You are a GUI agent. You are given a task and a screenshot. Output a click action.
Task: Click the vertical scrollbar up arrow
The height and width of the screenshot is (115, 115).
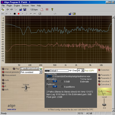[113, 17]
